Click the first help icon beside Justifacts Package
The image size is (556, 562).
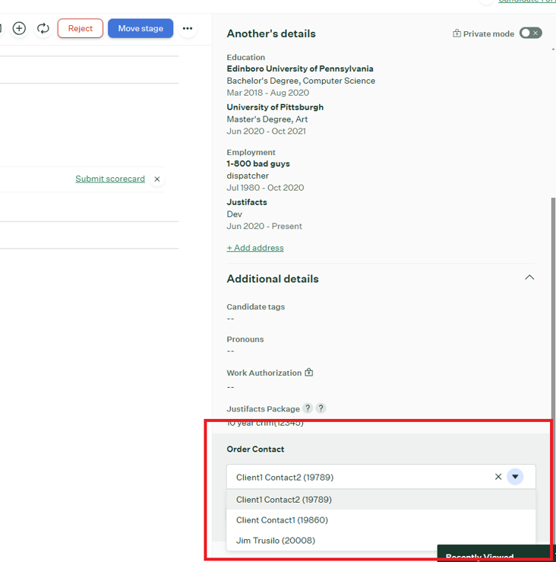pos(308,408)
